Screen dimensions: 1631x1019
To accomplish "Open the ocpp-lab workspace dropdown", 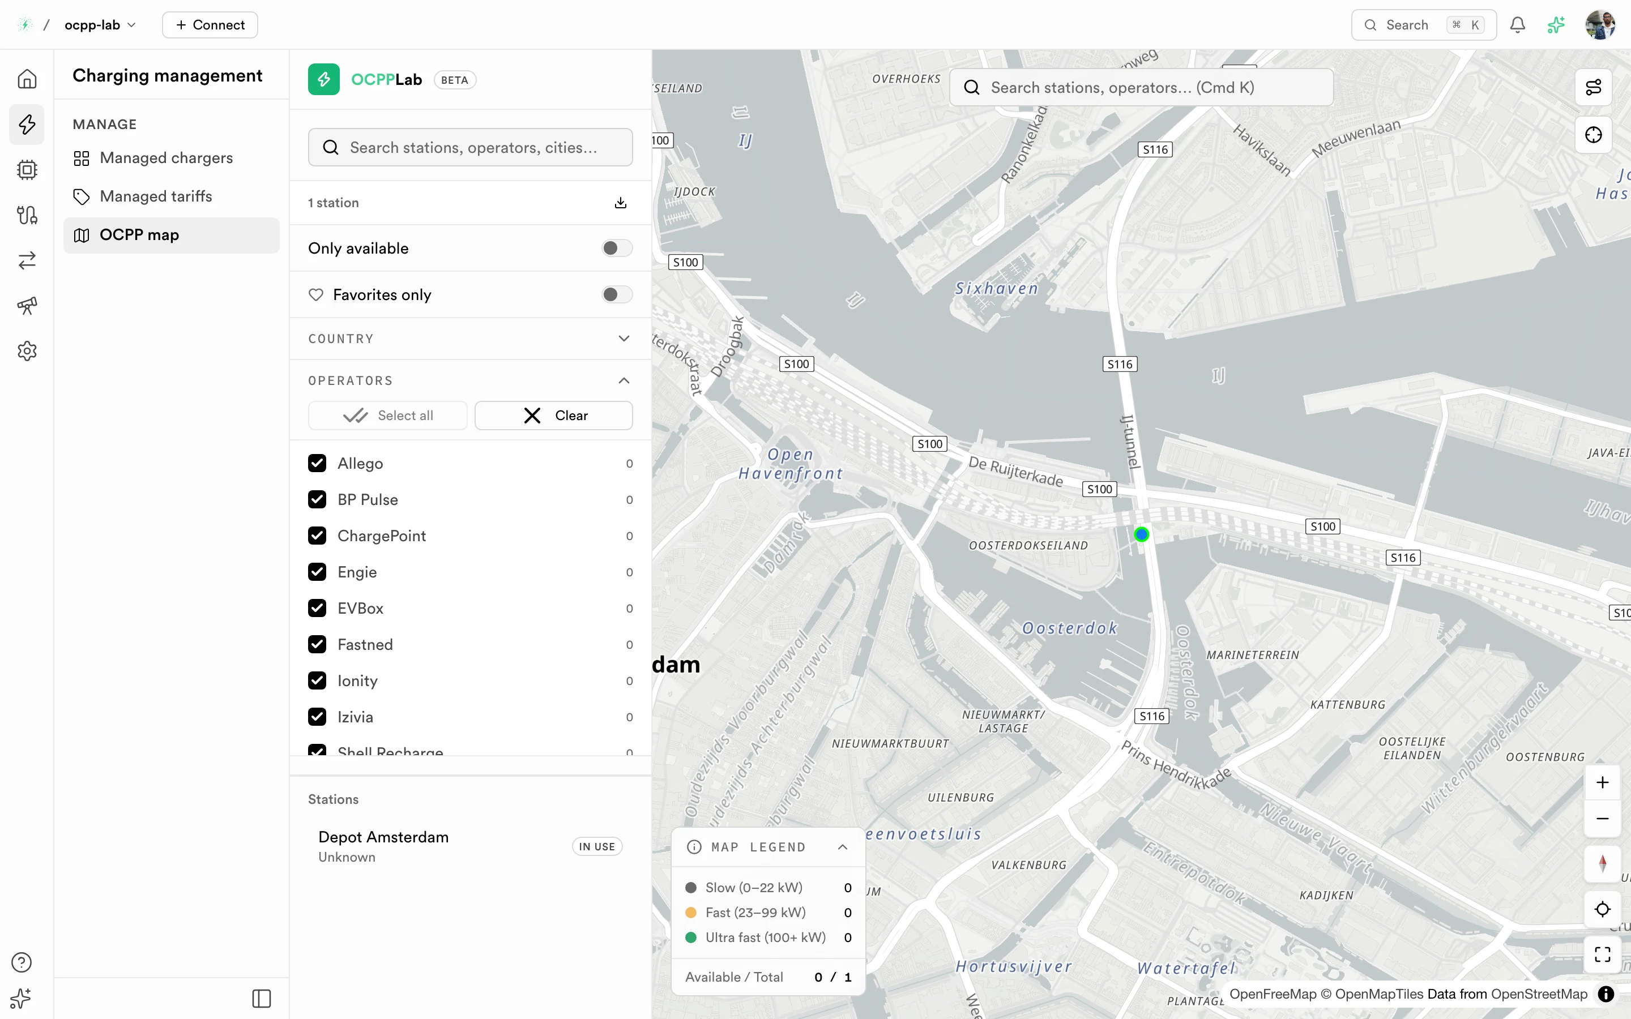I will [x=100, y=25].
